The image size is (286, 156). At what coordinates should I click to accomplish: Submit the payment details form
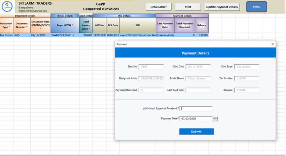coord(196,132)
